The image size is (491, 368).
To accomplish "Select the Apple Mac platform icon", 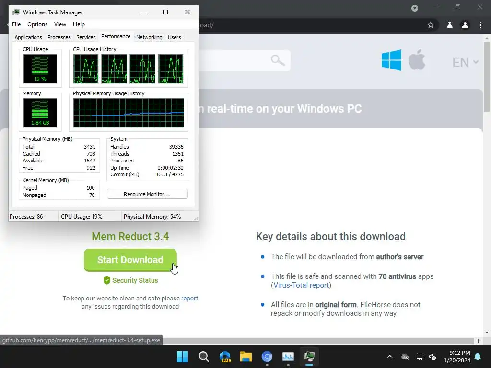I will point(417,59).
